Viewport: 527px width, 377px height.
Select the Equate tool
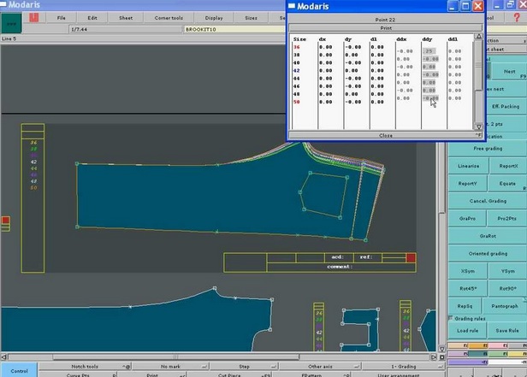[507, 184]
